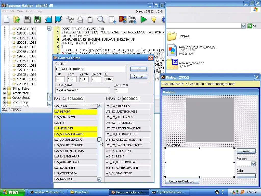Expand the Cursor Group tree node
Screen dimensions: 261x196
[5, 98]
